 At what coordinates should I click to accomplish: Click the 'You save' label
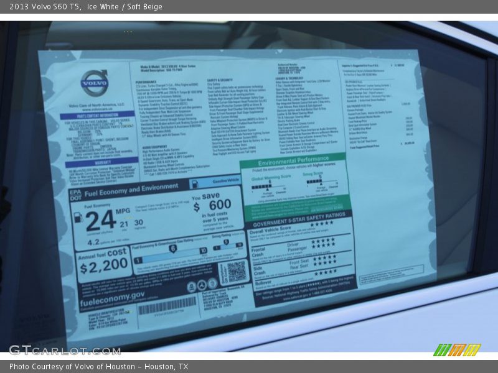205,196
